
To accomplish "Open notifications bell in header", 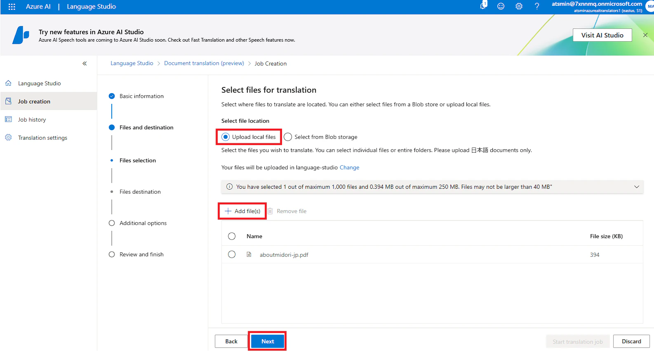I will [483, 6].
